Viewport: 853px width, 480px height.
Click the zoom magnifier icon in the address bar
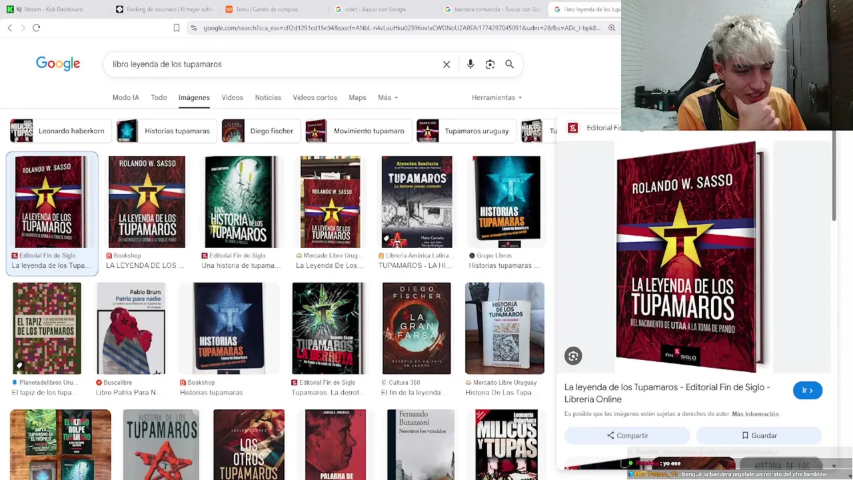[x=612, y=28]
